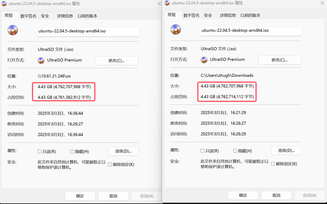327x204 pixels.
Task: Click the location text C:\Users\zhugh\Downloads
Action: pyautogui.click(x=227, y=76)
